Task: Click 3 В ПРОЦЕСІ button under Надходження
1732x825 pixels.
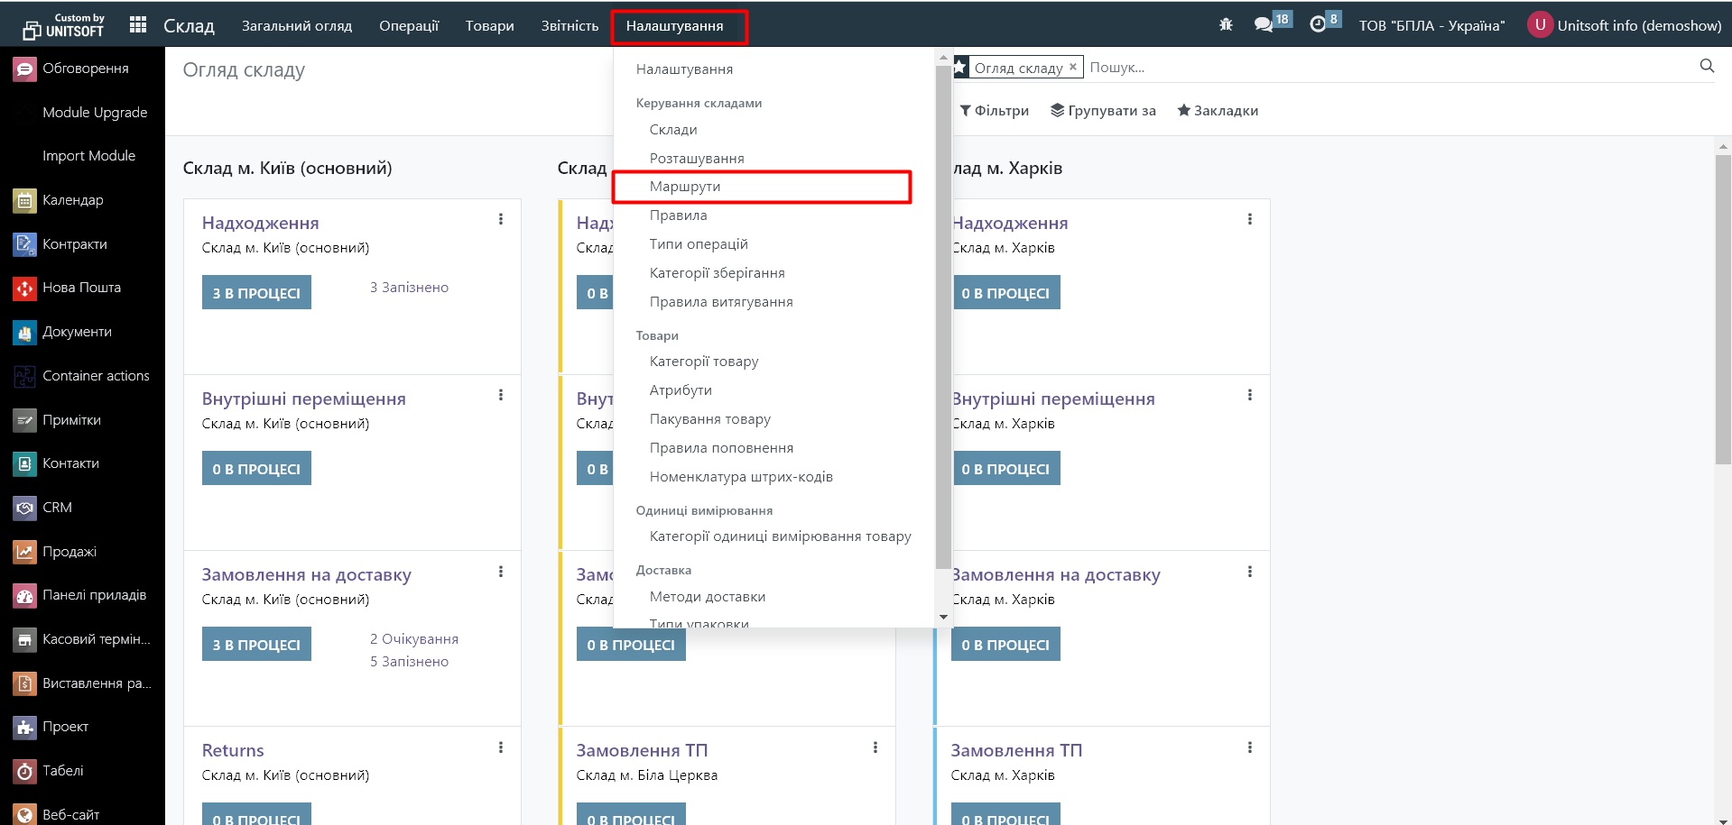Action: pyautogui.click(x=256, y=293)
